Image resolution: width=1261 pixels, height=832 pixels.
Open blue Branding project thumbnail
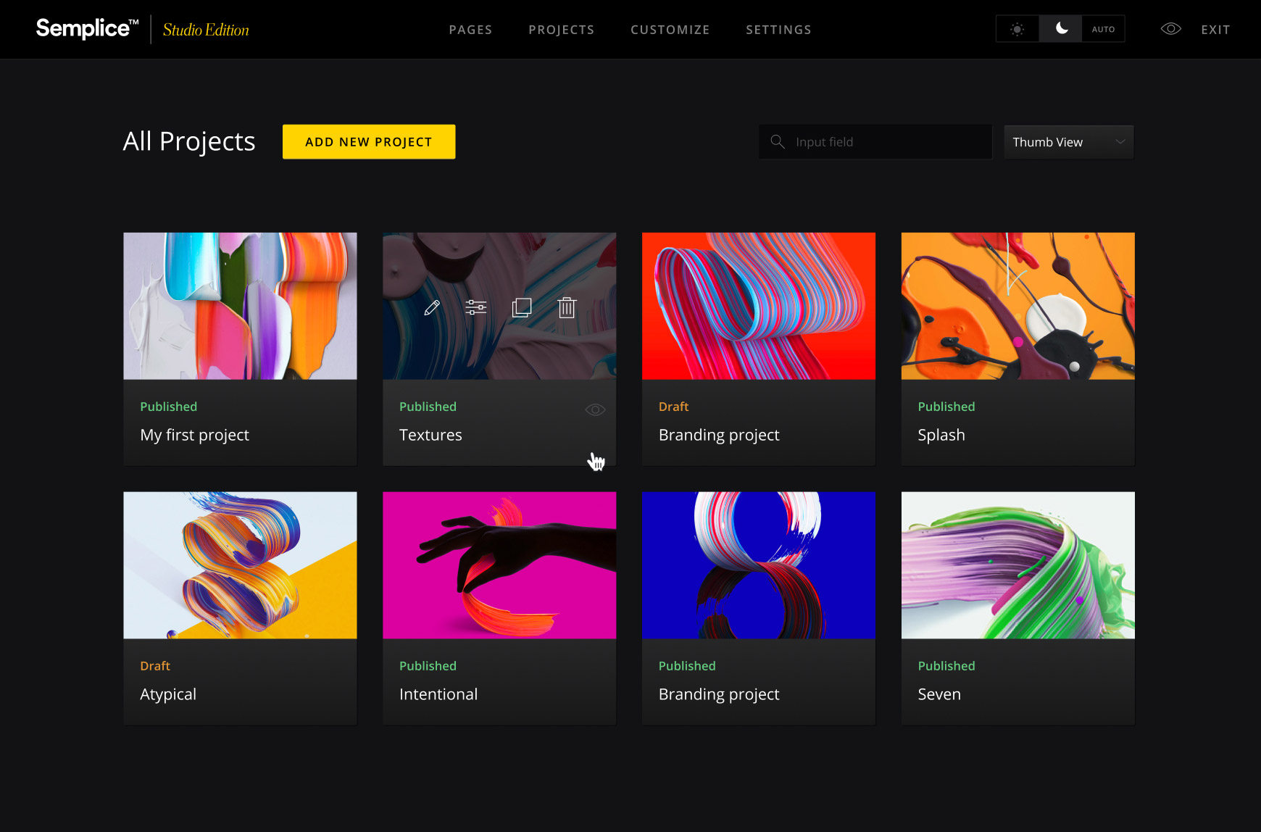pyautogui.click(x=759, y=565)
